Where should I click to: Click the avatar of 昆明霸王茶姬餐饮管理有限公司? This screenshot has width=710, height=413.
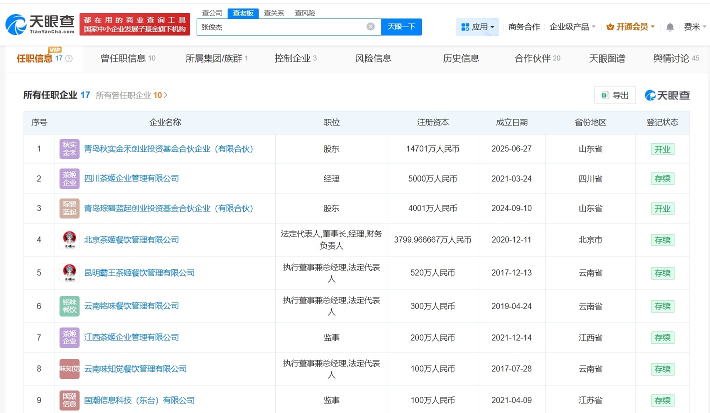tap(69, 272)
